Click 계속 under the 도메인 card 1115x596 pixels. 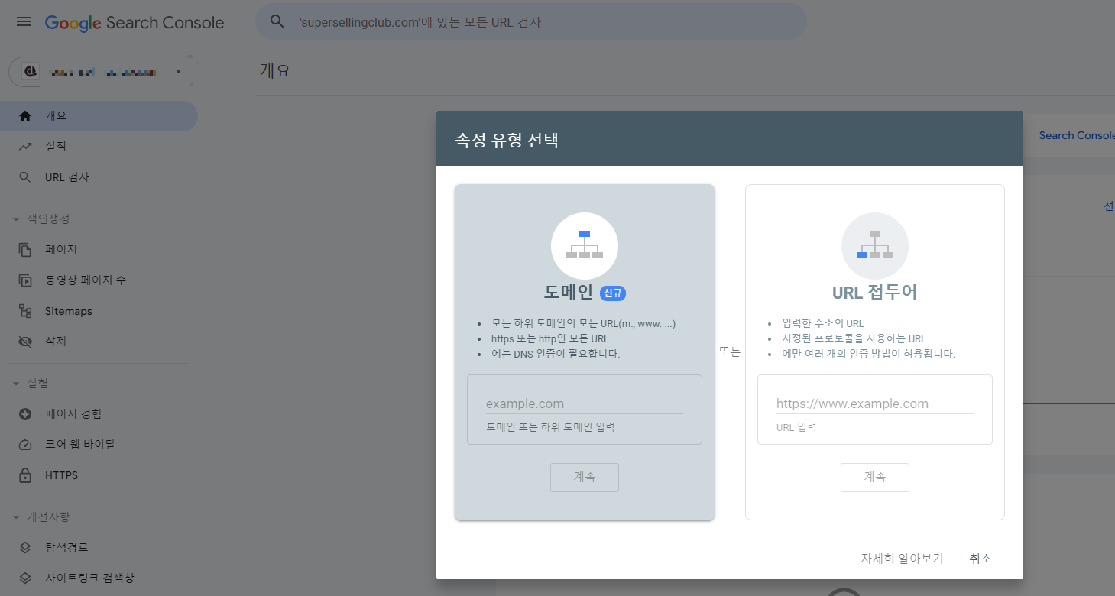click(585, 477)
